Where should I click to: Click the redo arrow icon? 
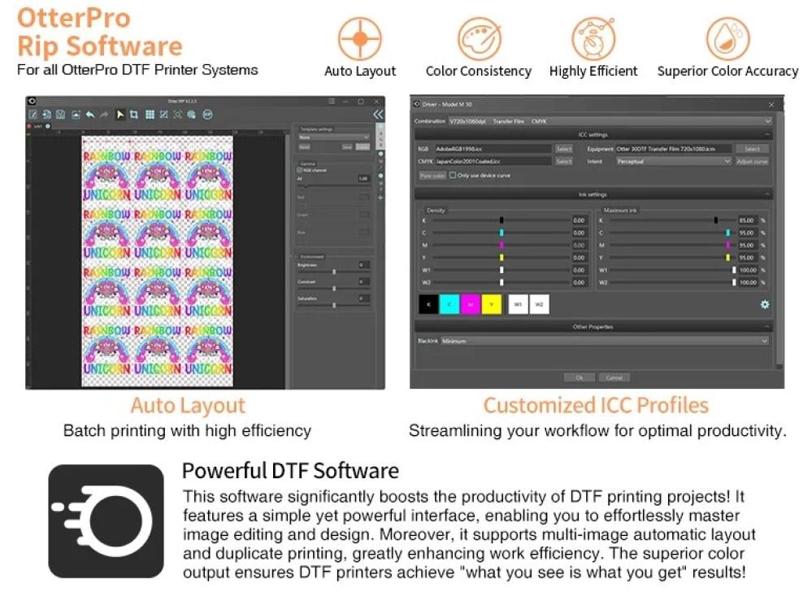[103, 115]
